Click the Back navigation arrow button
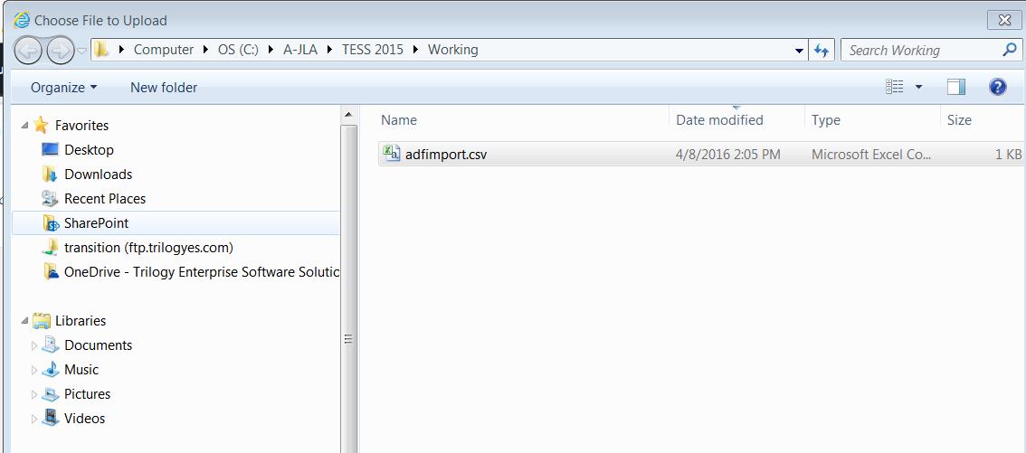 point(28,50)
